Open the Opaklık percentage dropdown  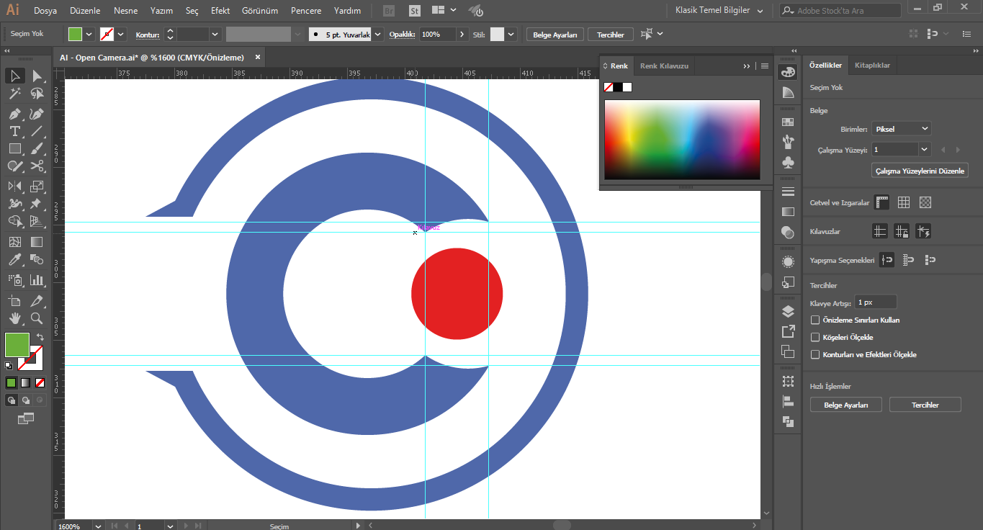(462, 35)
